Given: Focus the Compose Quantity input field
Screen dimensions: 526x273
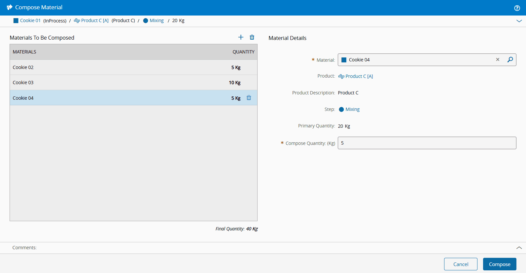Looking at the screenshot, I should coord(427,143).
